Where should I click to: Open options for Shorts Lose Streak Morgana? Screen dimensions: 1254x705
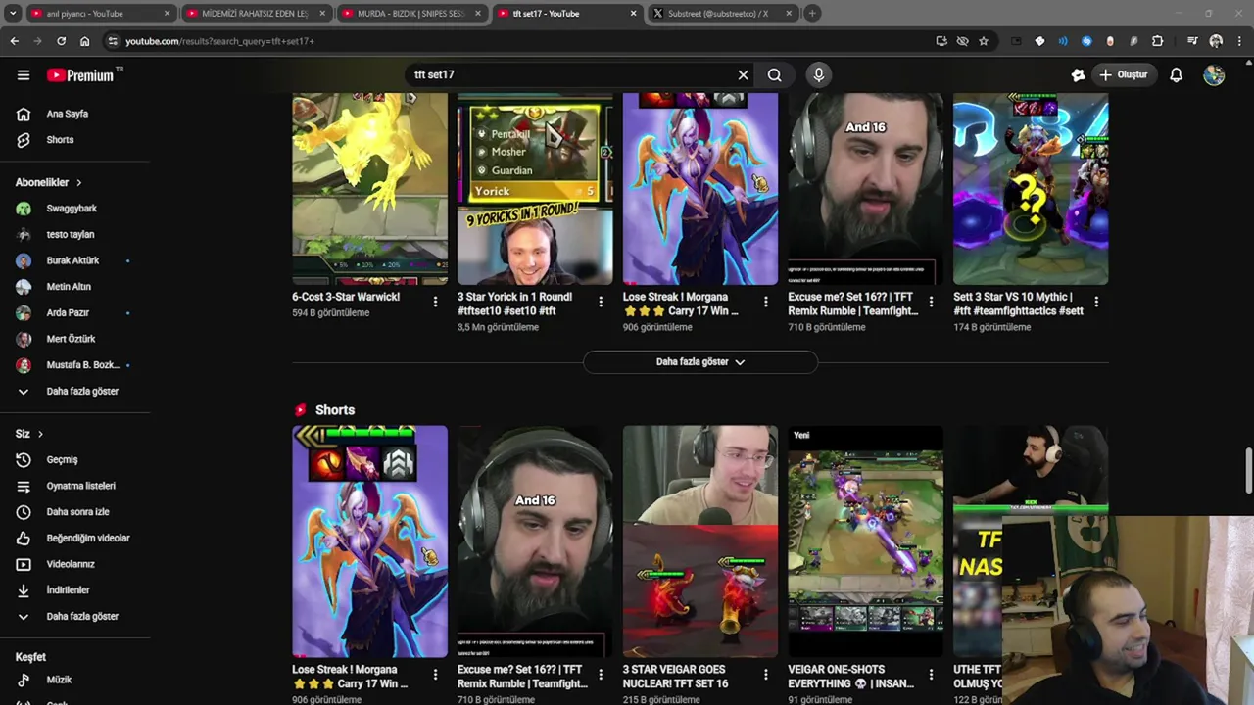coord(435,675)
